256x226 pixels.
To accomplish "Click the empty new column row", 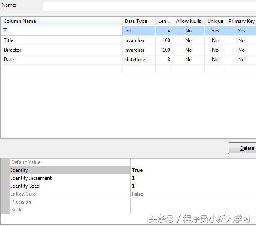I will tap(128, 69).
